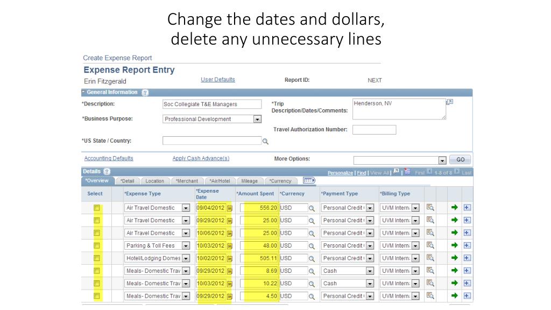Image resolution: width=551 pixels, height=310 pixels.
Task: Open the Accounting Defaults link
Action: [109, 158]
